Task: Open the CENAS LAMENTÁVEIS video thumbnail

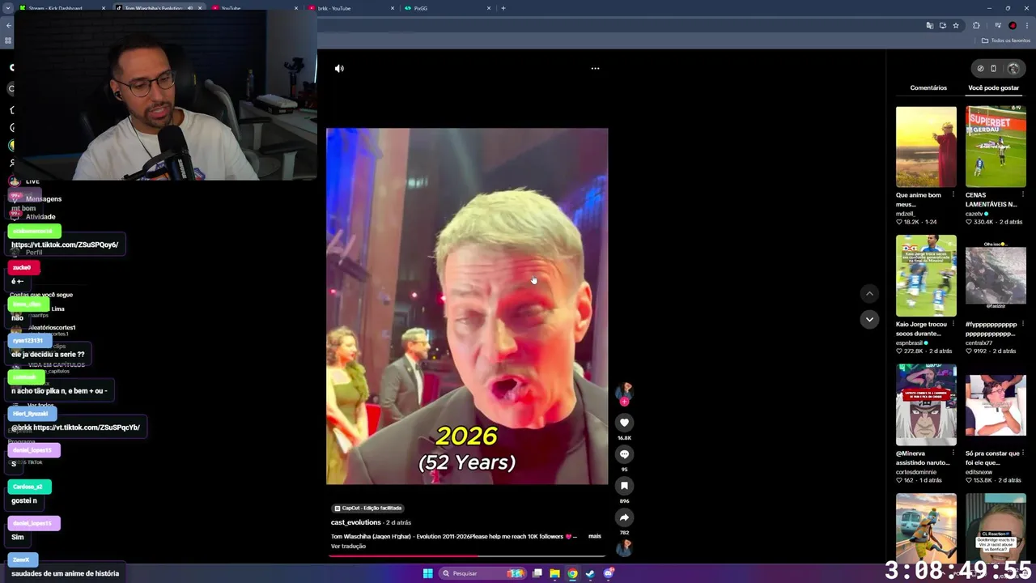Action: 996,147
